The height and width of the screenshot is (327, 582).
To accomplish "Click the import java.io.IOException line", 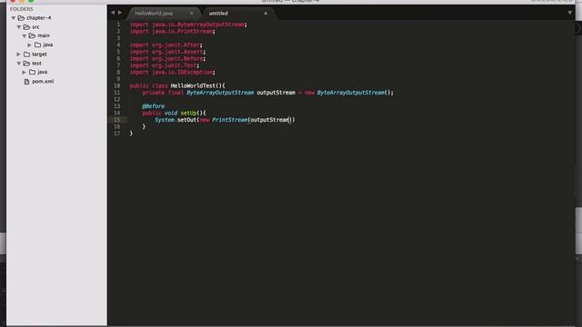I will click(x=172, y=73).
